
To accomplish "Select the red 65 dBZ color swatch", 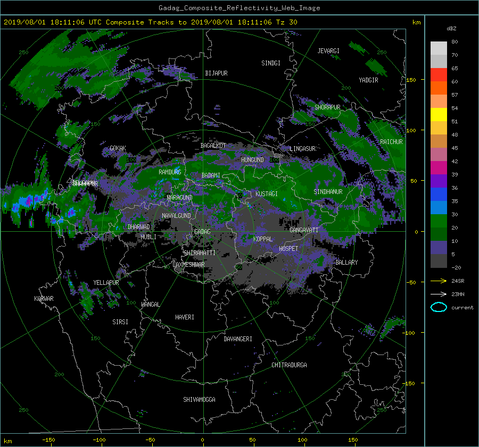I will [439, 74].
